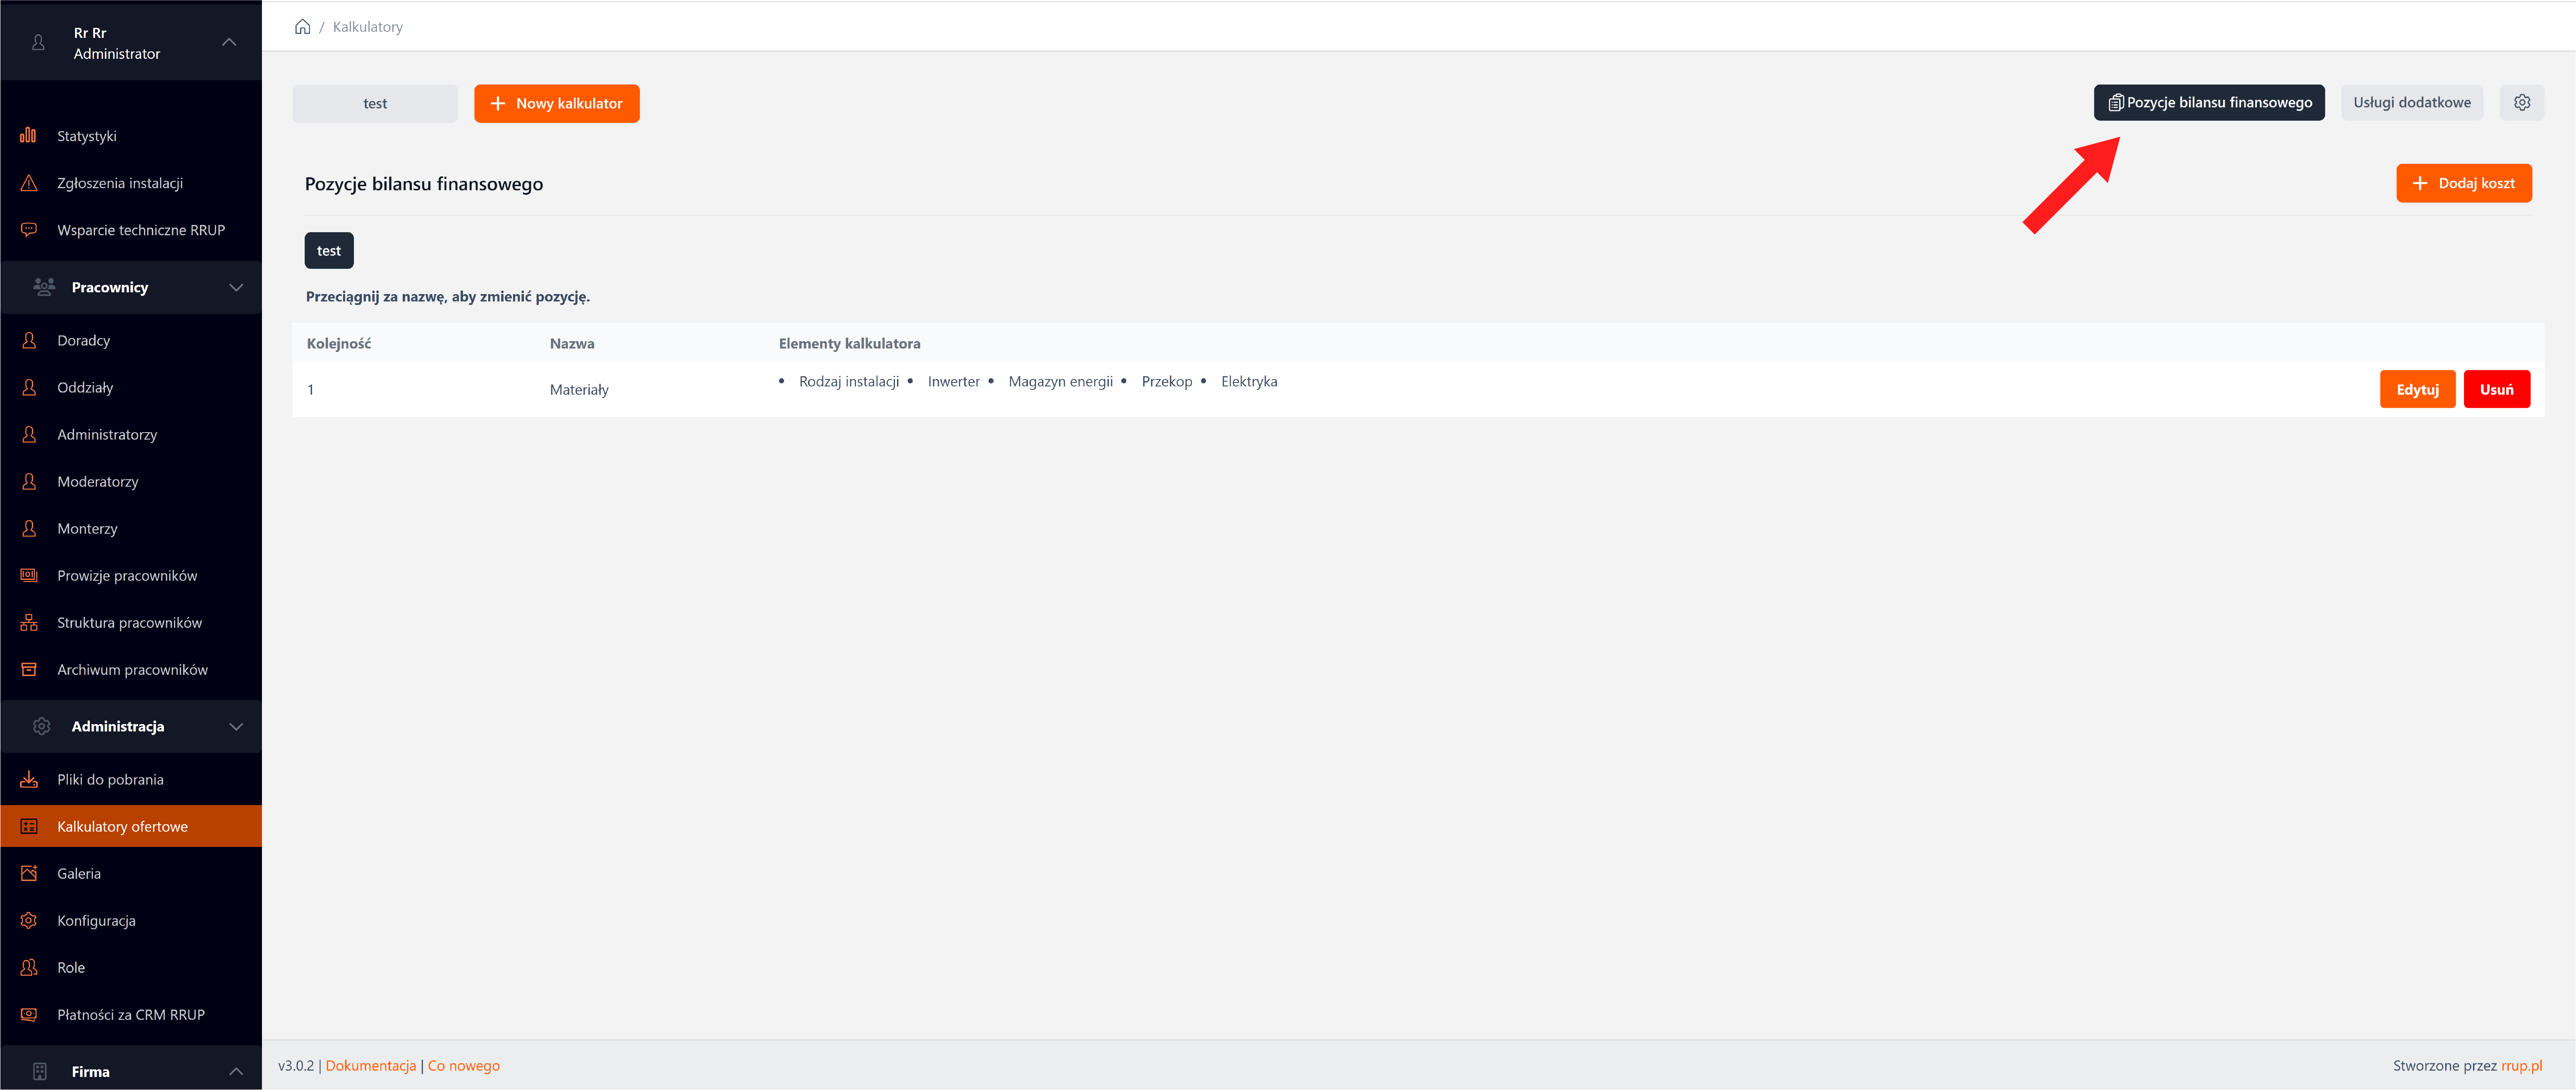Toggle the Rr Rr Administrator user menu
The width and height of the screenshot is (2576, 1090).
tap(228, 42)
